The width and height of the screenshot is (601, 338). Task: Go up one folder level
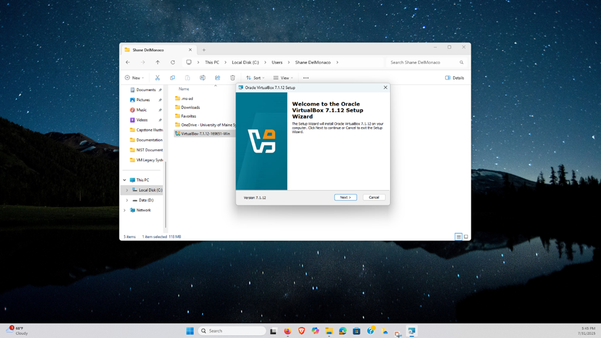[x=158, y=62]
